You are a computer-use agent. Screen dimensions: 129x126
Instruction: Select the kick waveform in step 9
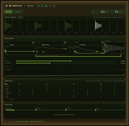(x=68, y=26)
